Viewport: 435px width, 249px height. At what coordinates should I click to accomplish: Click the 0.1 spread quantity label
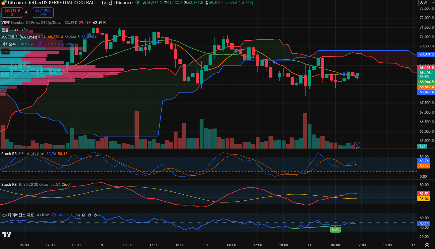click(27, 13)
